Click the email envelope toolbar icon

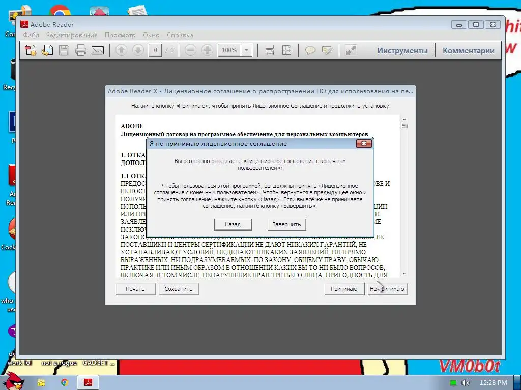point(98,50)
